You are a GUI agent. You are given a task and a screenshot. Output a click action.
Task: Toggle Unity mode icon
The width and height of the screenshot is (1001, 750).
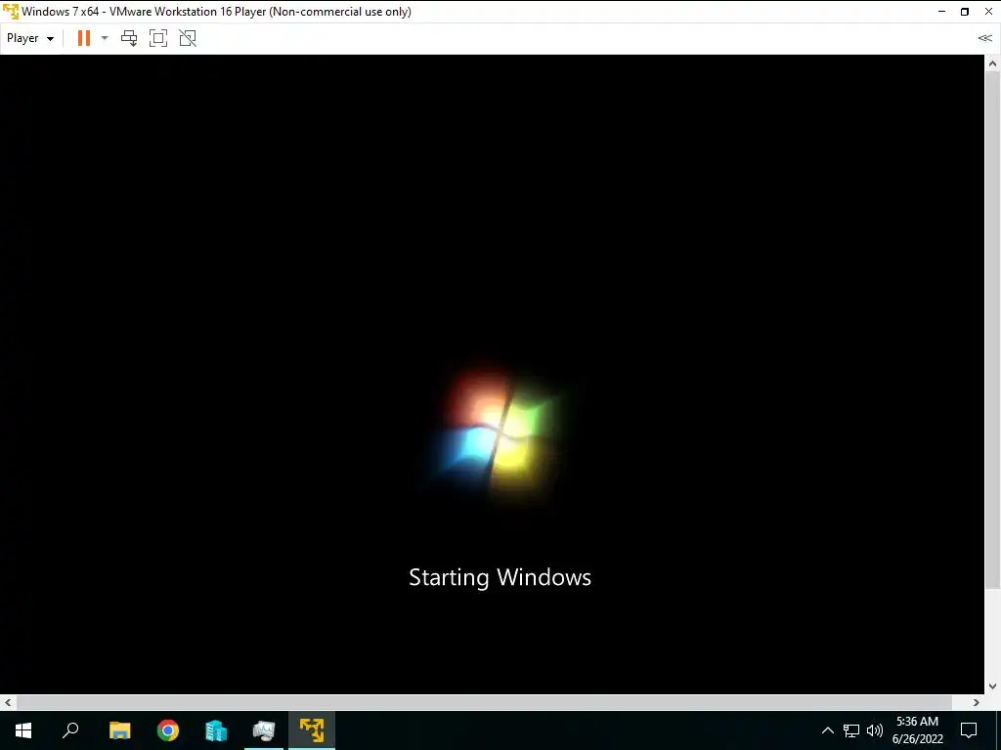coord(188,38)
